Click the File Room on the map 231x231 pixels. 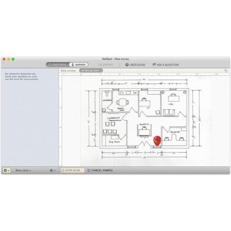click(x=114, y=141)
